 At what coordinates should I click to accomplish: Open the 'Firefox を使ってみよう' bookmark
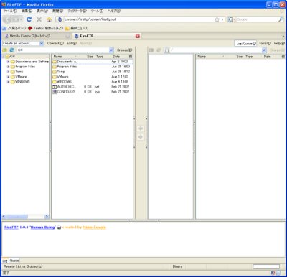click(x=46, y=28)
